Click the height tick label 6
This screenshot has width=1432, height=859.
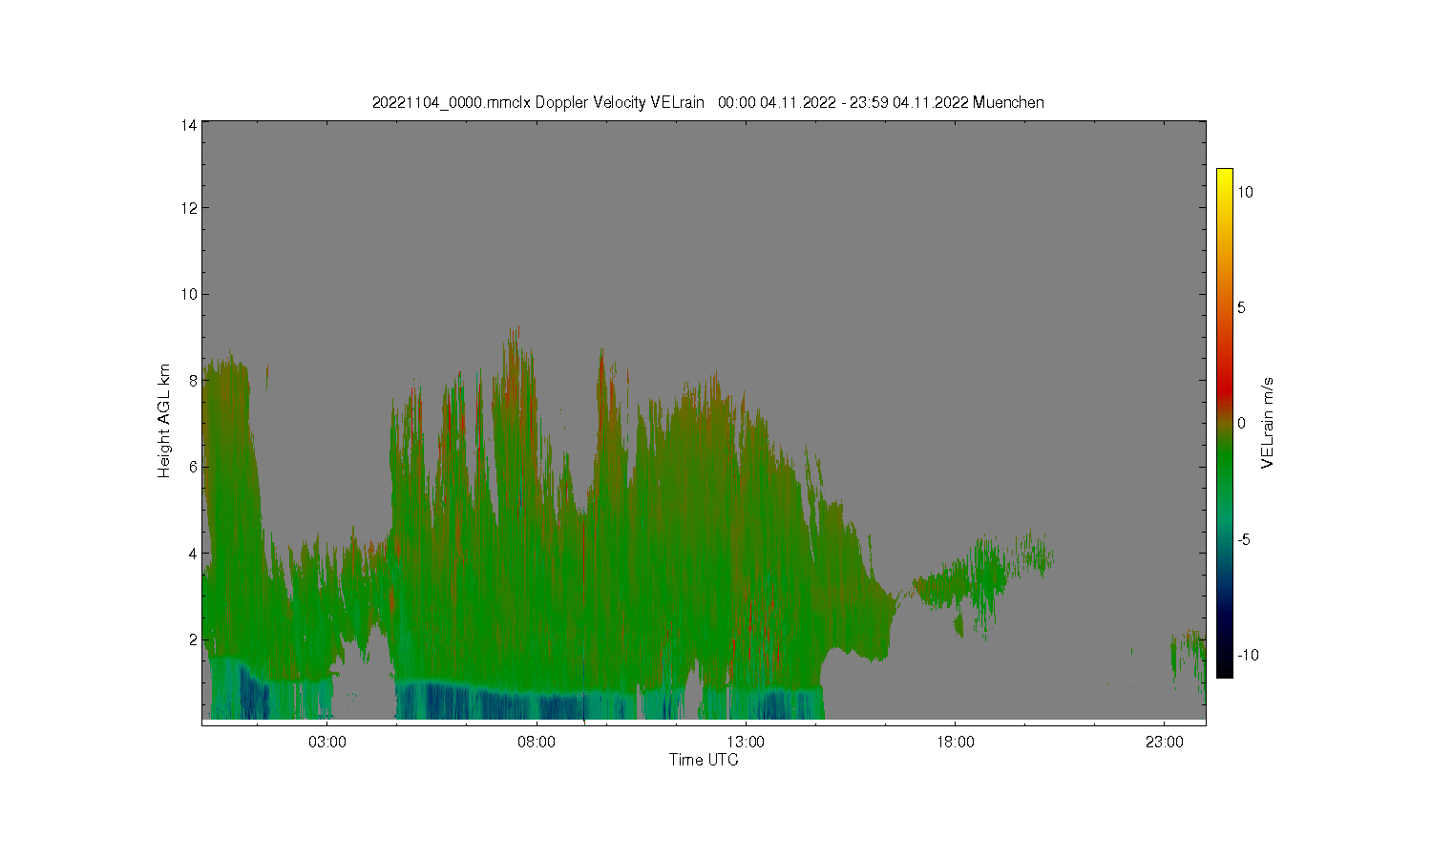pos(193,467)
